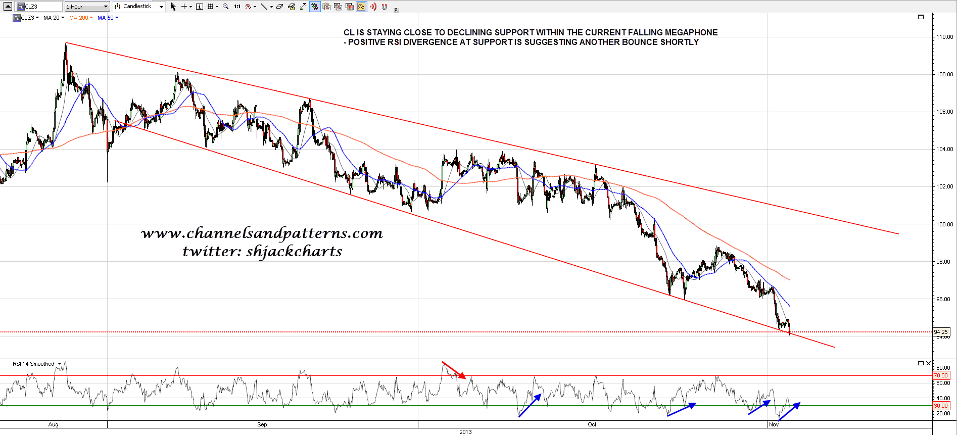The image size is (957, 435).
Task: Select the arrow pointer tool
Action: pyautogui.click(x=173, y=7)
